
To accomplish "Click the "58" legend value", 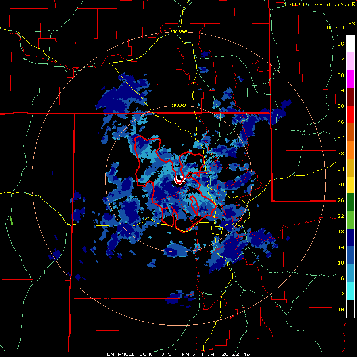I will [341, 75].
